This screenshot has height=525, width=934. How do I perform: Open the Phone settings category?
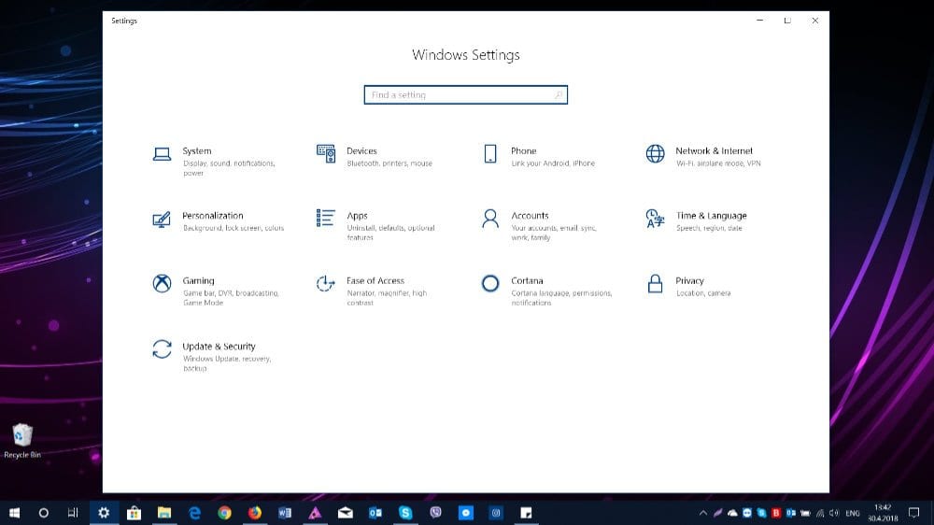(539, 156)
